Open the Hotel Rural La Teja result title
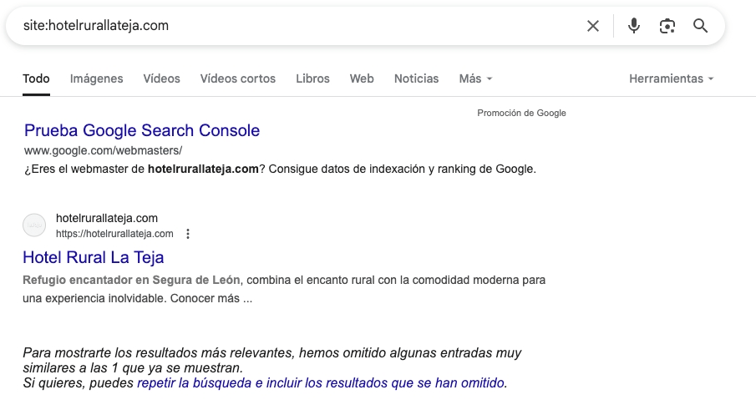 94,257
